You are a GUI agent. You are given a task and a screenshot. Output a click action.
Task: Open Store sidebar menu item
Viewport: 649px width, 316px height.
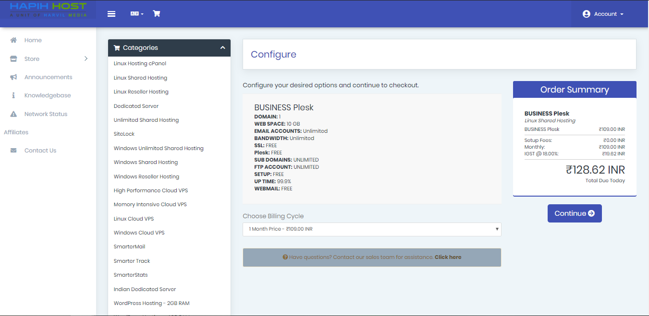point(32,59)
